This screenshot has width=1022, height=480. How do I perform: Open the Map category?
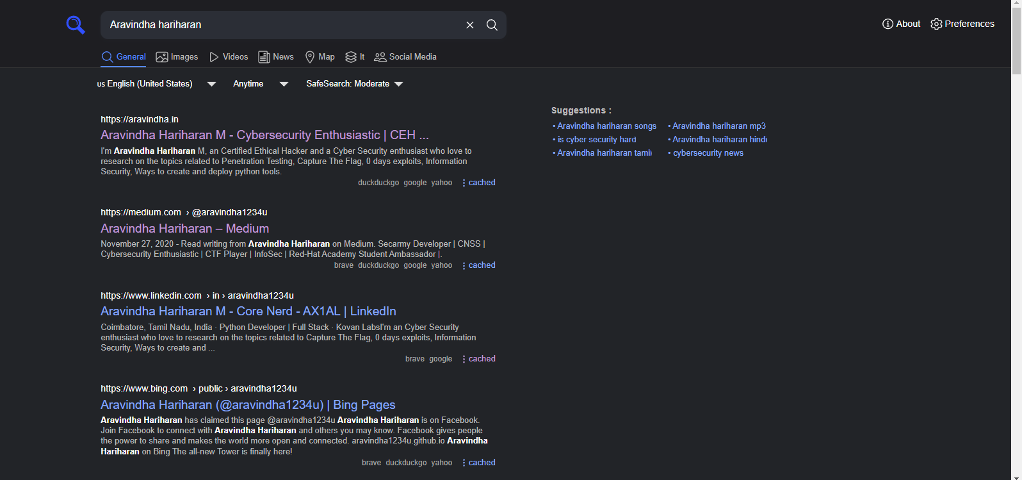(x=320, y=57)
